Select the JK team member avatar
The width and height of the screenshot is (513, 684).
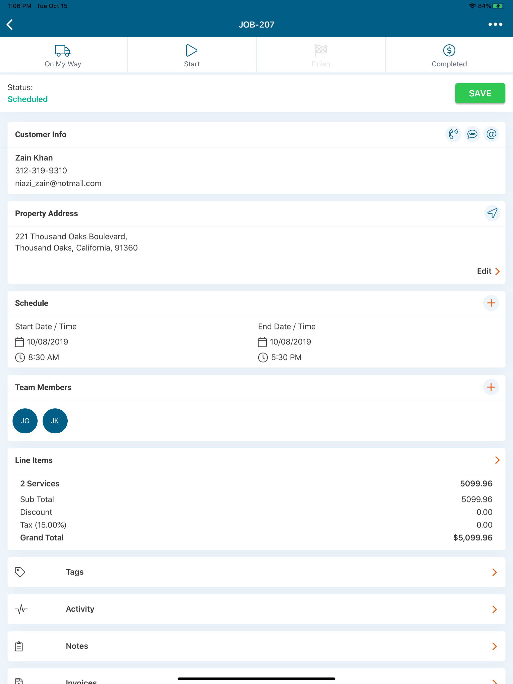[x=55, y=421]
